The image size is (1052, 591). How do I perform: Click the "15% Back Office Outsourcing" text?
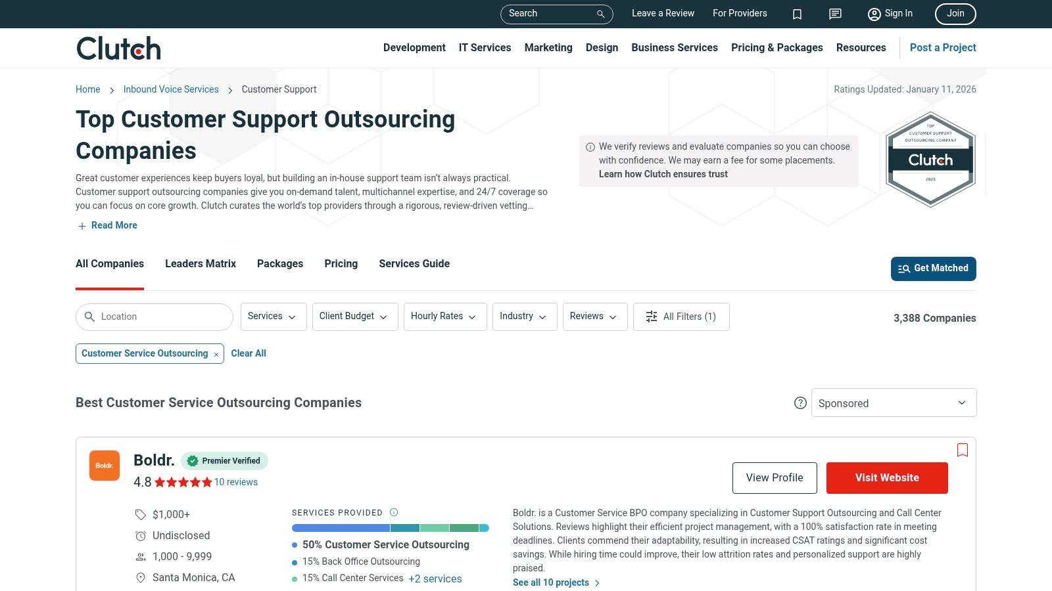click(x=361, y=561)
